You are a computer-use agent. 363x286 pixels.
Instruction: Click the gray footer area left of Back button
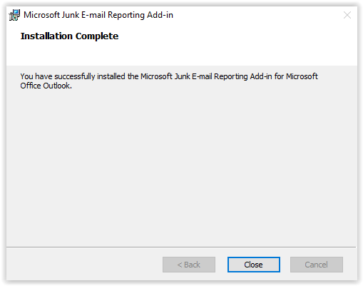84,265
